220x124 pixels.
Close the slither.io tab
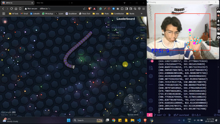tap(32, 3)
